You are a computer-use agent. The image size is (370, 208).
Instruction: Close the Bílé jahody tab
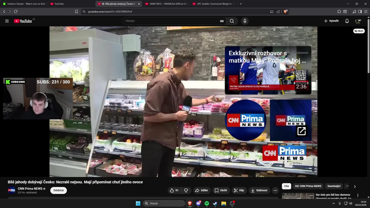pyautogui.click(x=139, y=4)
